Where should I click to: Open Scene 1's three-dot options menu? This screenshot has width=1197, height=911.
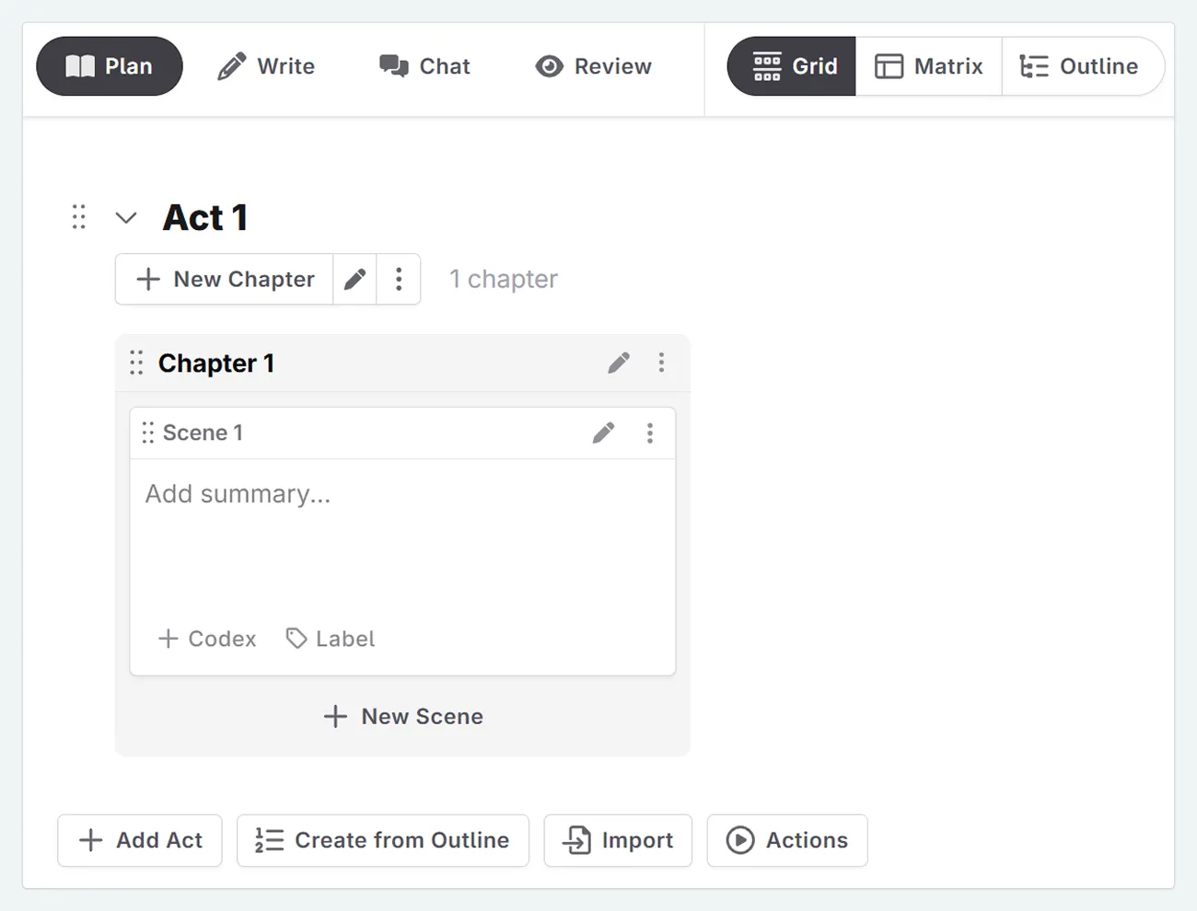650,432
